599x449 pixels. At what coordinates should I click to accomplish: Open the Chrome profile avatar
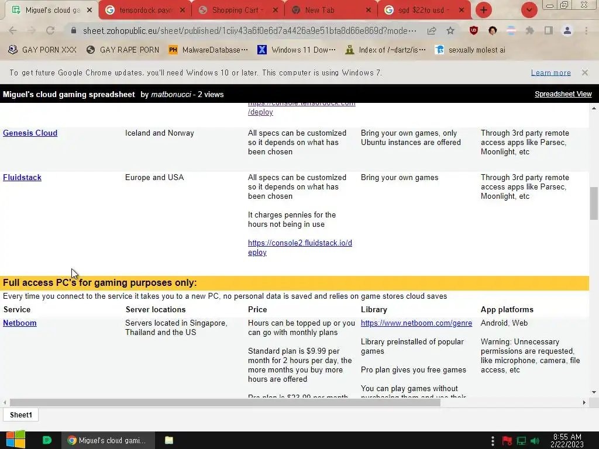[567, 30]
